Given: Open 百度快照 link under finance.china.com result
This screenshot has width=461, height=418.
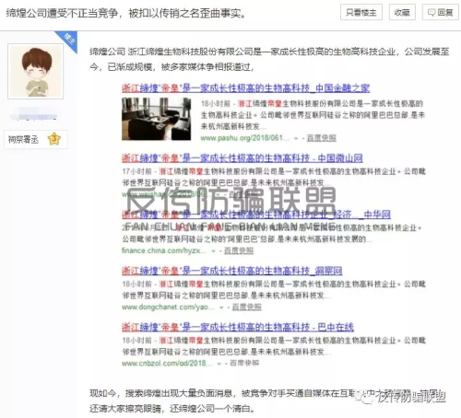Looking at the screenshot, I should point(239,250).
